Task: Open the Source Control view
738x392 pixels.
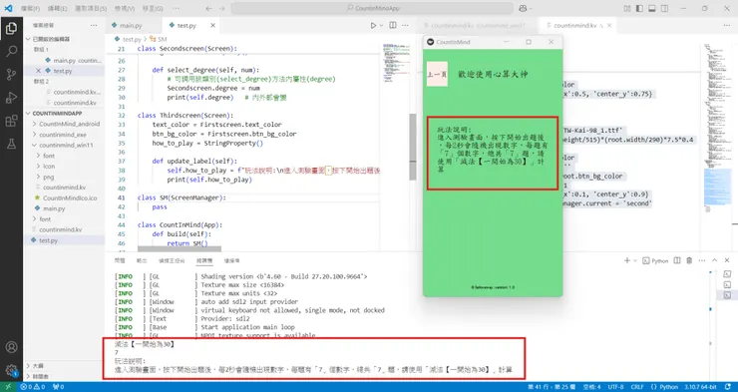Action: coord(11,74)
